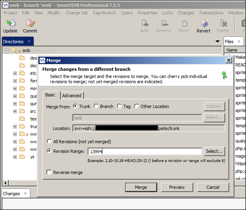246x210 pixels.
Task: Select the Trunk radio button
Action: 75,106
